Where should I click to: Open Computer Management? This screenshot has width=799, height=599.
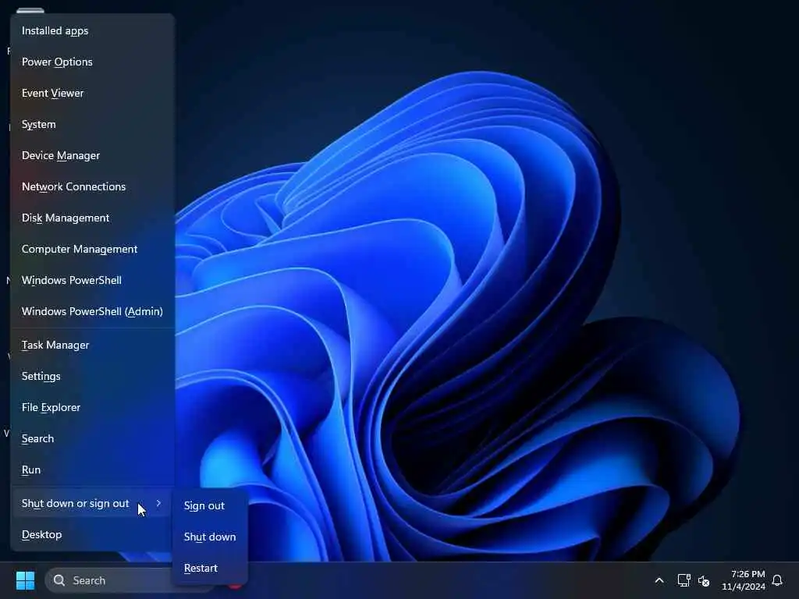click(x=92, y=249)
